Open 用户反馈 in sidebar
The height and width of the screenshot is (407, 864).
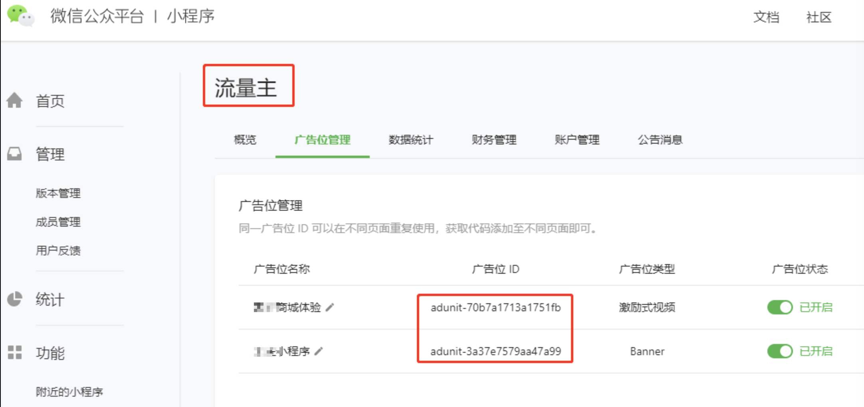point(58,251)
